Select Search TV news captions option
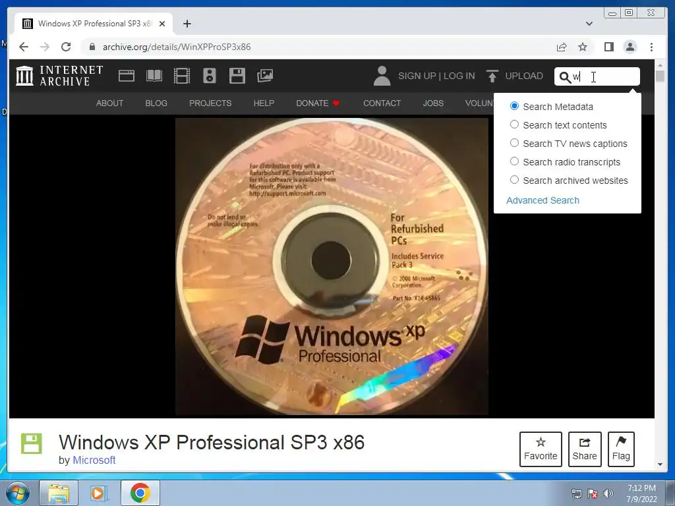675x506 pixels. coord(514,143)
